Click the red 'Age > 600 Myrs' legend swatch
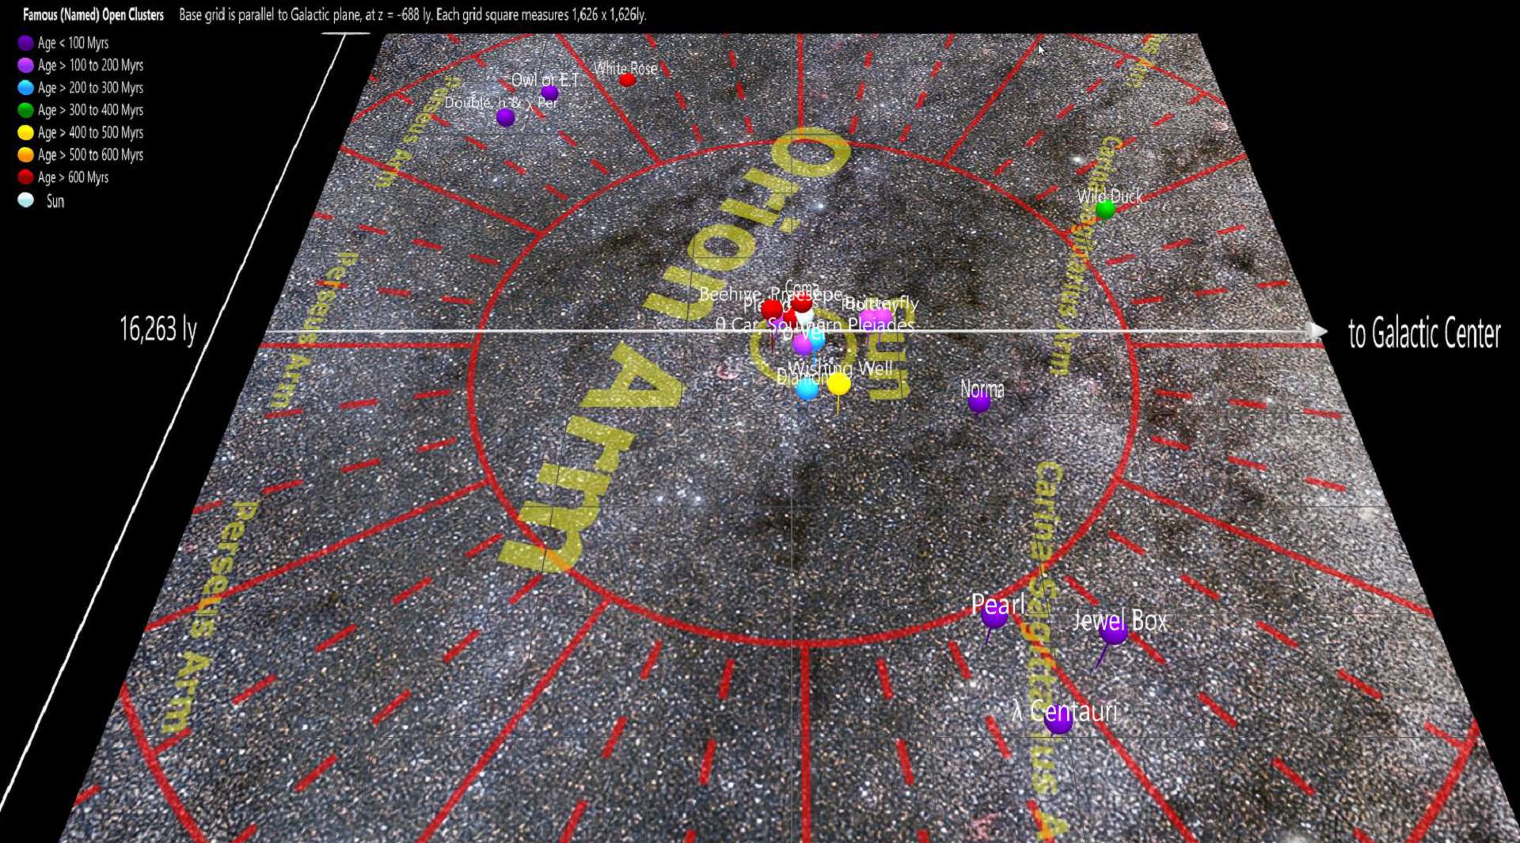Screen dimensions: 1520x843 [25, 177]
